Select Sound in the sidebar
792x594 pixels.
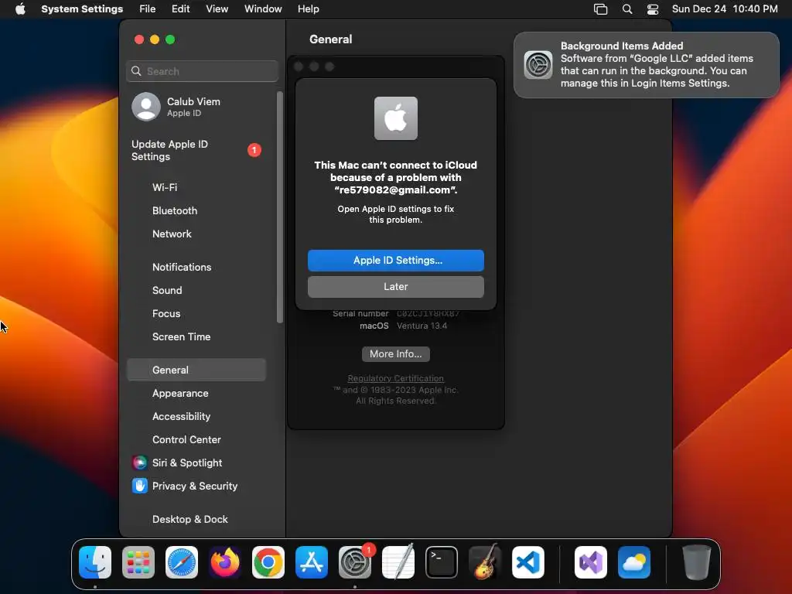pyautogui.click(x=196, y=291)
